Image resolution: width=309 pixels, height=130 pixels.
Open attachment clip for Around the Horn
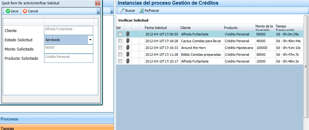click(x=128, y=48)
